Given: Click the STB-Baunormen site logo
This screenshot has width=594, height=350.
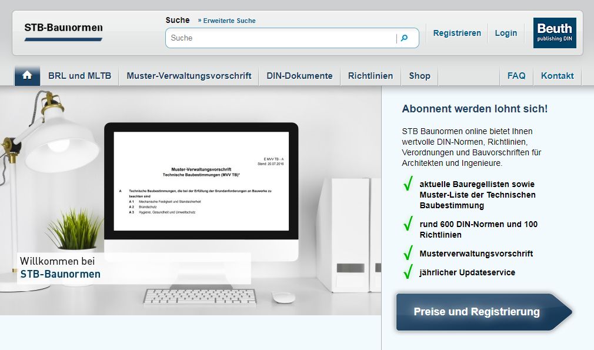Looking at the screenshot, I should click(64, 32).
